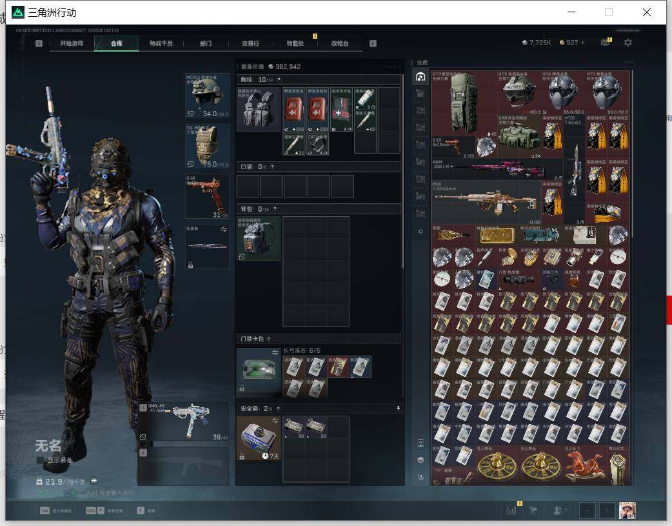
Task: Select the equipped body armor slot 75.0
Action: click(x=207, y=146)
